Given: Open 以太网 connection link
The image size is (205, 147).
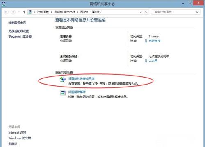Looking at the screenshot, I should (153, 61).
